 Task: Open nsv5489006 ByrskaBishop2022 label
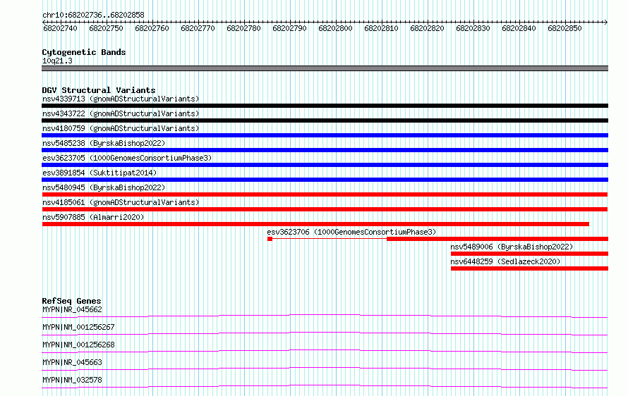pos(512,247)
